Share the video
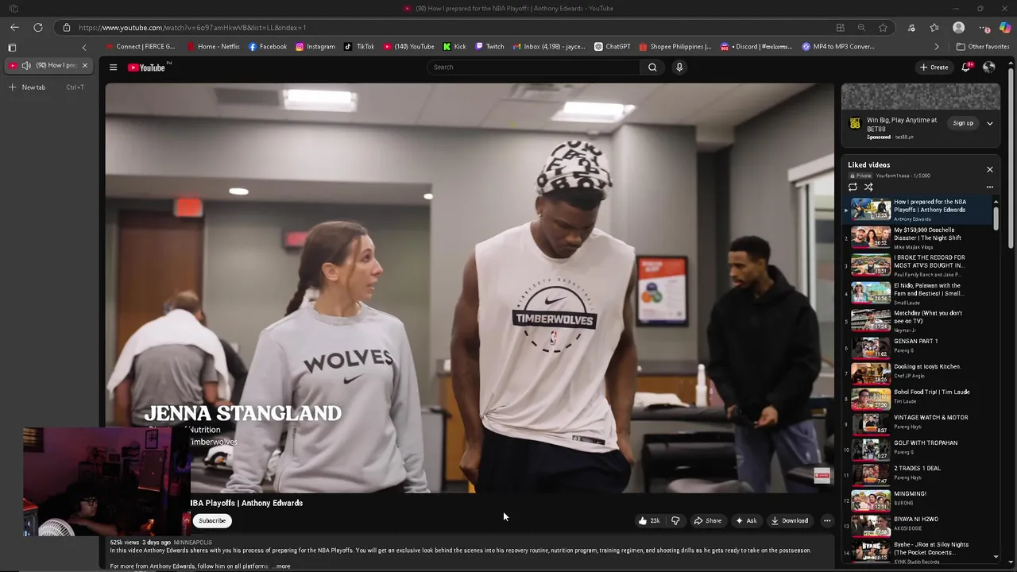This screenshot has width=1017, height=572. (x=707, y=520)
